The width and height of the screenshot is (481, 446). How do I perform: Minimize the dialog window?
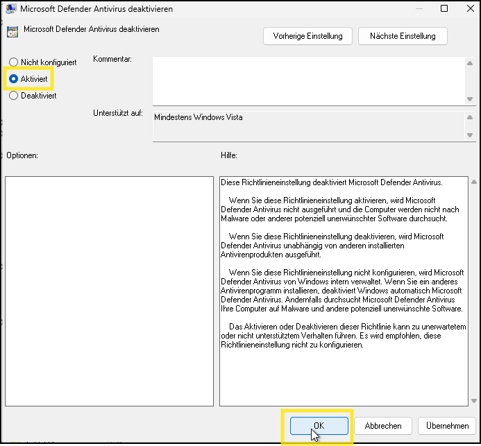(419, 8)
